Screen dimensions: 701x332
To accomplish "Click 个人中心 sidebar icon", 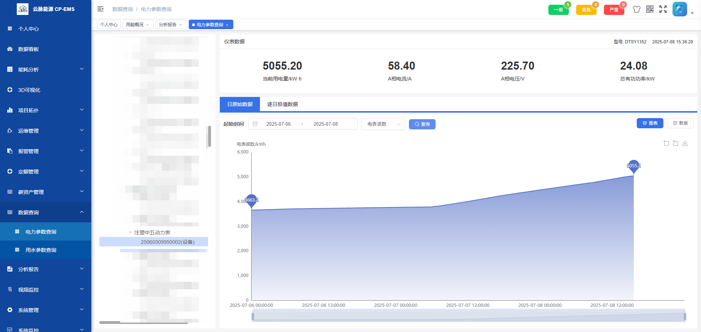I will pos(10,28).
